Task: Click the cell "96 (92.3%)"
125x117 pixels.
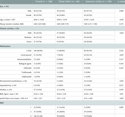Action: [88, 51]
